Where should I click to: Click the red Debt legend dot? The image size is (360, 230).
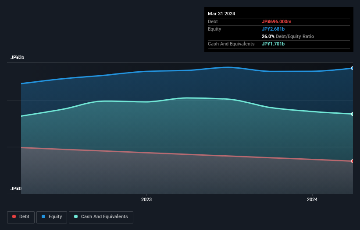click(x=14, y=216)
